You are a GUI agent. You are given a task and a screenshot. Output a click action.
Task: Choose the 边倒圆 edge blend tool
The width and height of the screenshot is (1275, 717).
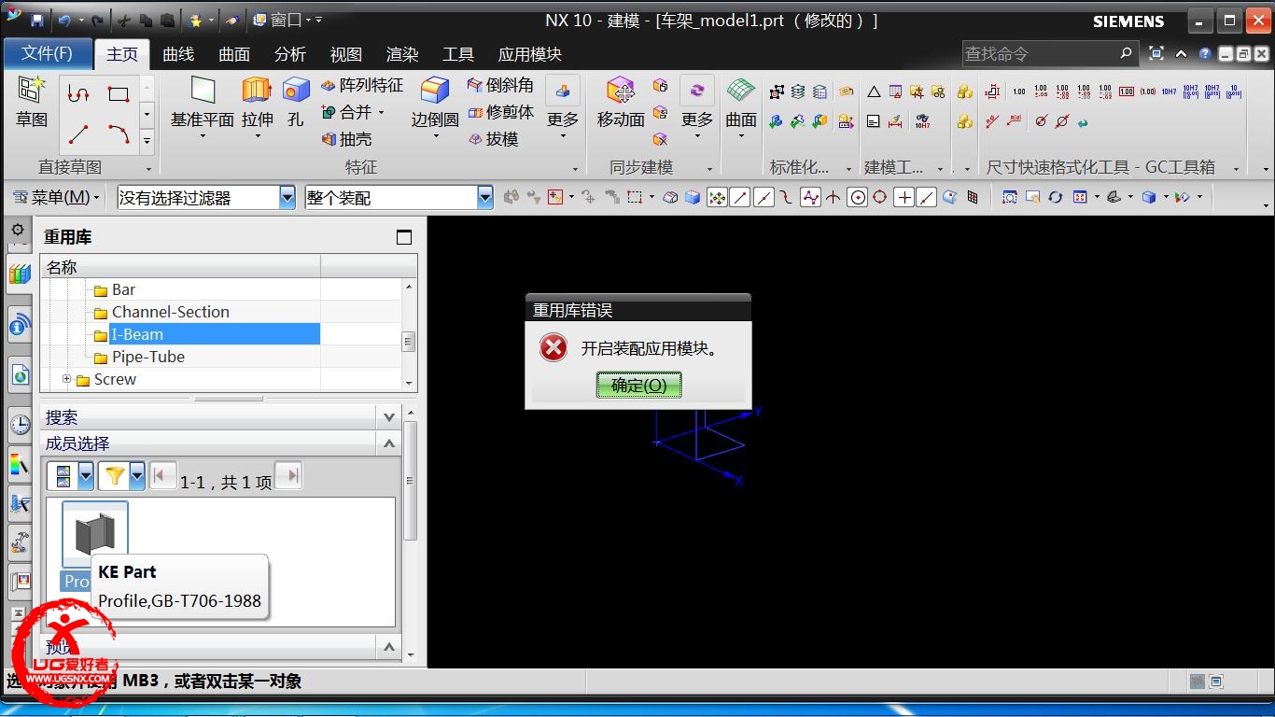coord(435,91)
